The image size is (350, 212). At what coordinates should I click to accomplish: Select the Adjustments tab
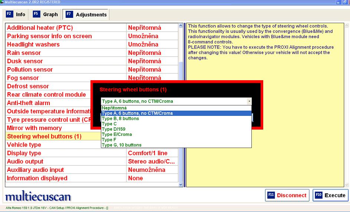[x=86, y=14]
